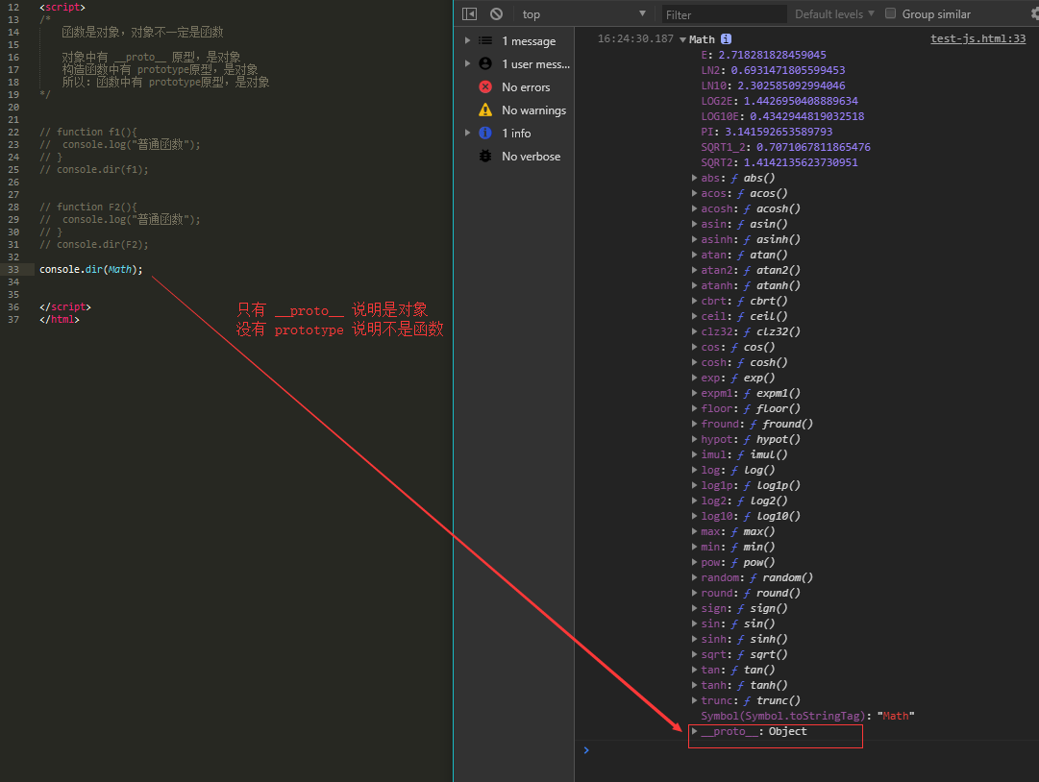The width and height of the screenshot is (1039, 782).
Task: Toggle the console sidebar visibility icon
Action: click(x=469, y=13)
